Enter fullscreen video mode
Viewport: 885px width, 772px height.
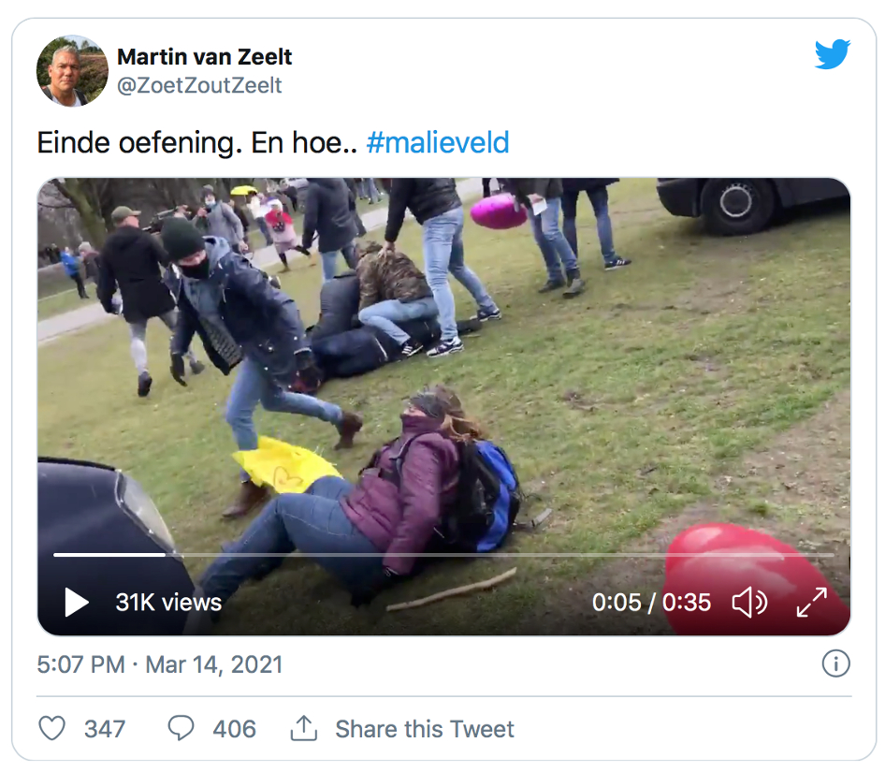pos(811,602)
